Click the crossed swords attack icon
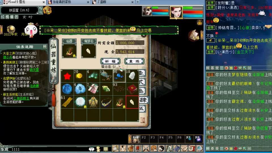 coord(146,148)
